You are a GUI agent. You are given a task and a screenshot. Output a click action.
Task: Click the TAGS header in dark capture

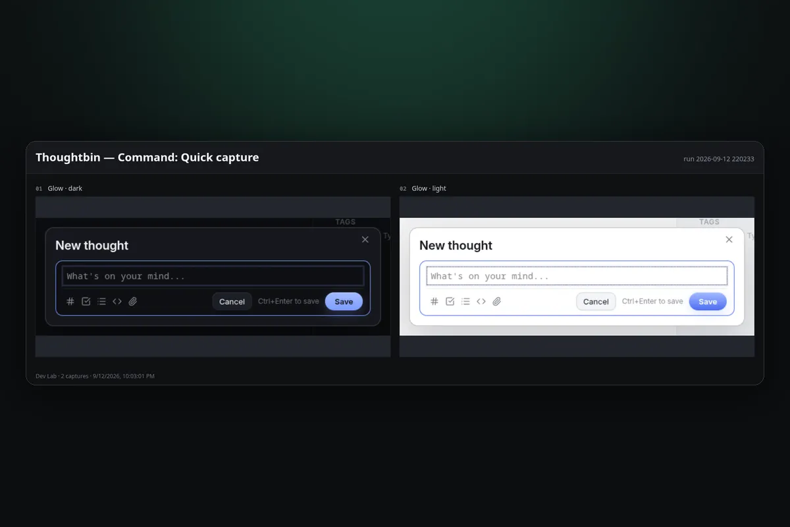coord(346,222)
